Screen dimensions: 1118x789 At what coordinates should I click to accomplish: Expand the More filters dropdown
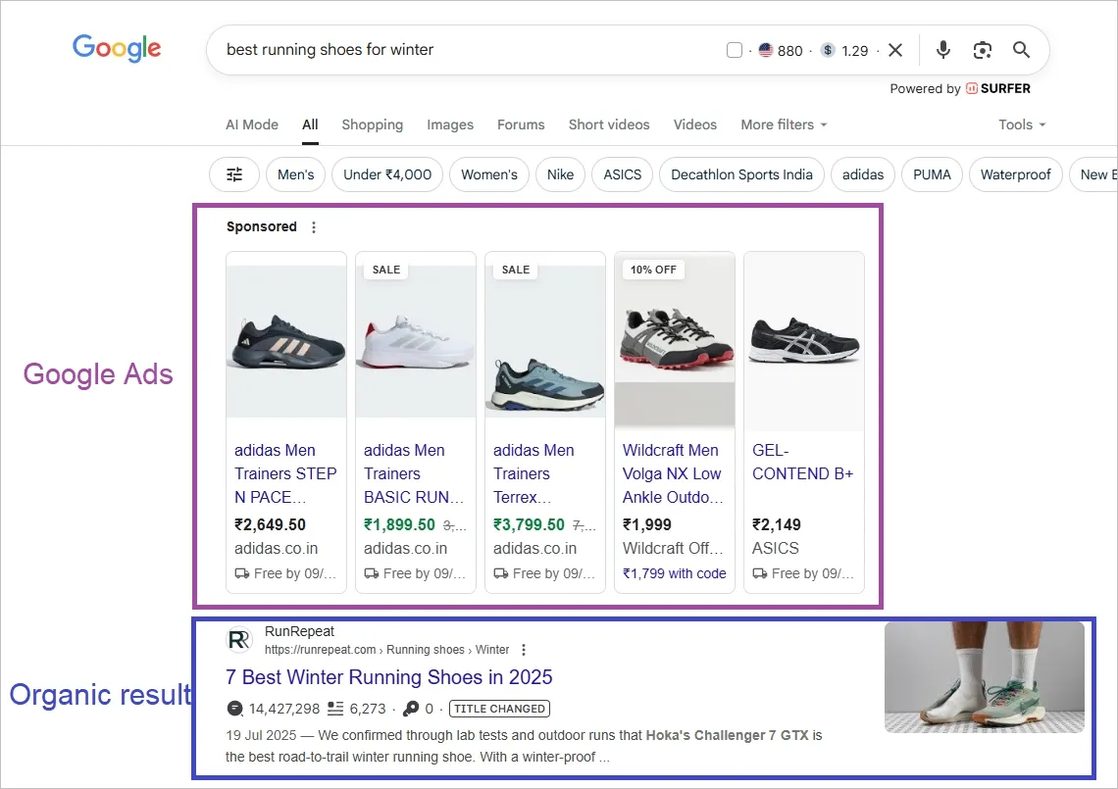(x=784, y=124)
